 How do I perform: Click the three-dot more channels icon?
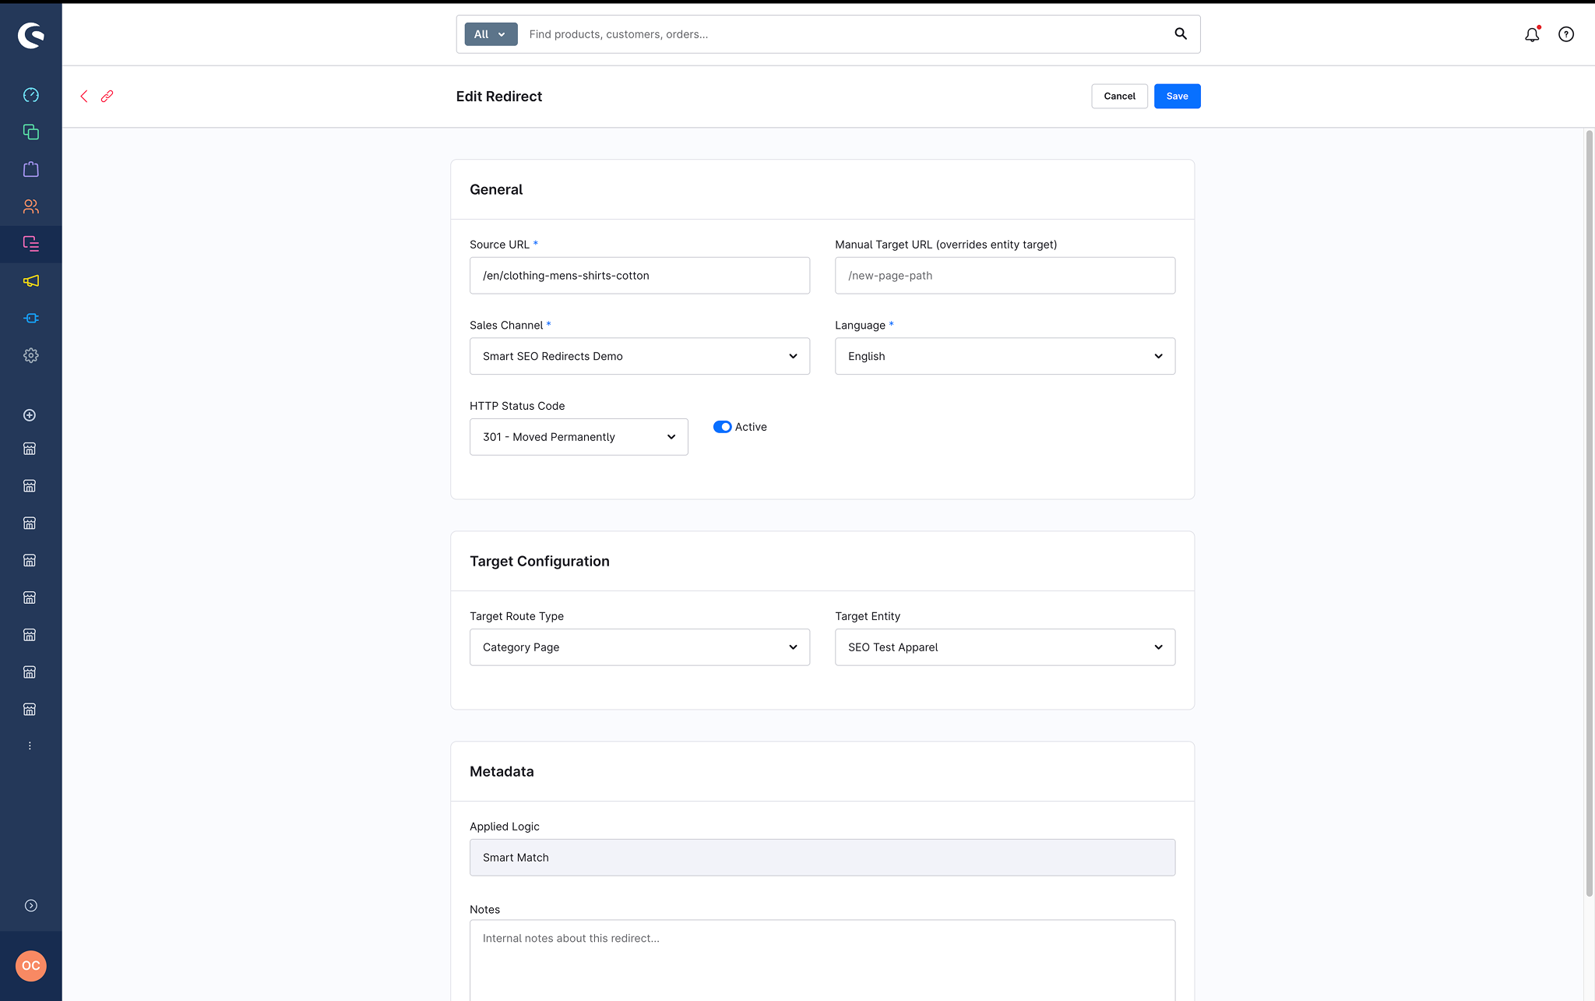[30, 746]
